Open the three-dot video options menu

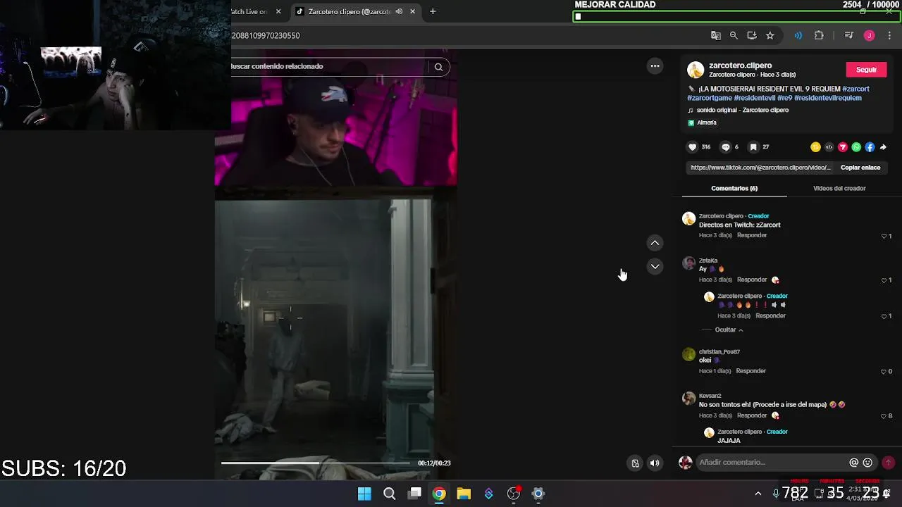[x=655, y=65]
